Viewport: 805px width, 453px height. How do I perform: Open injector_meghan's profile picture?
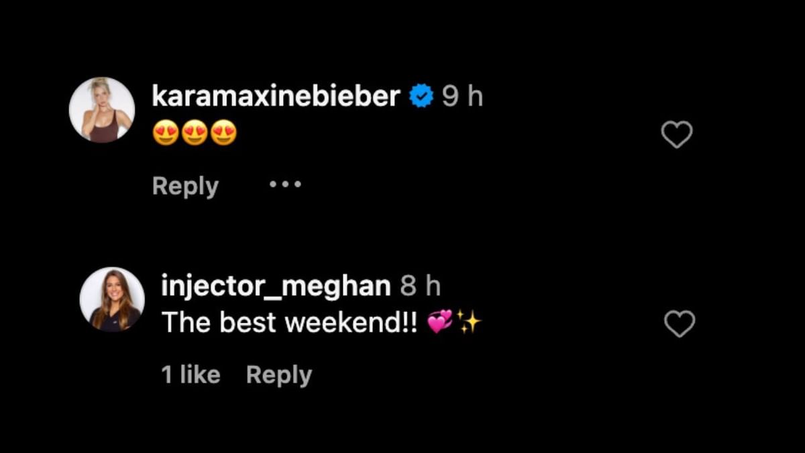pos(112,299)
